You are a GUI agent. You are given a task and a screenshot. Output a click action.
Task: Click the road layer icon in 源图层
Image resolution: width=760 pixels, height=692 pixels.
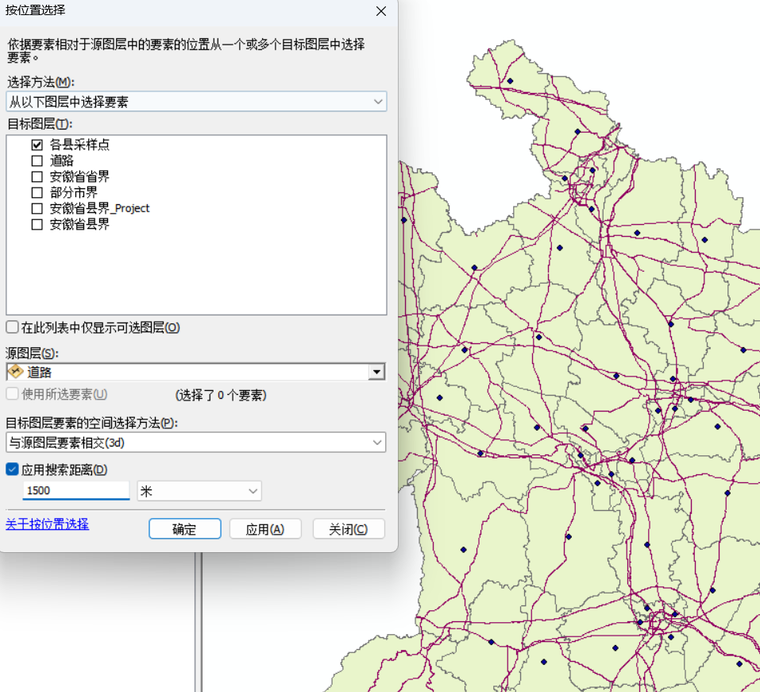tap(16, 372)
